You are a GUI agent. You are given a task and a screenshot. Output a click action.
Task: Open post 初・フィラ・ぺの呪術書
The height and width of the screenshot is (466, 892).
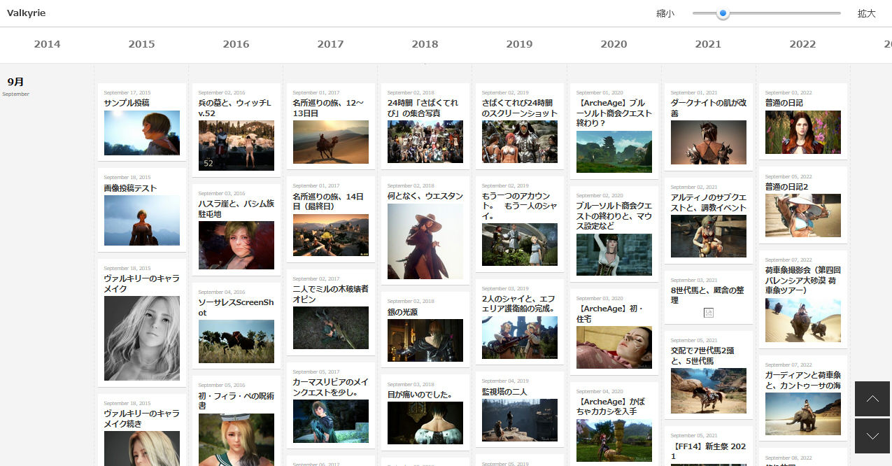coord(236,401)
